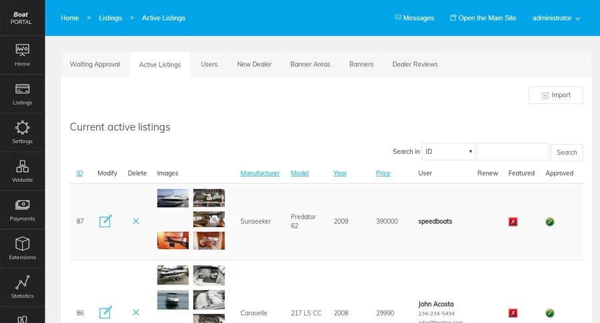Viewport: 600px width, 323px height.
Task: Toggle the Approved checkmark for listing 87
Action: point(550,222)
